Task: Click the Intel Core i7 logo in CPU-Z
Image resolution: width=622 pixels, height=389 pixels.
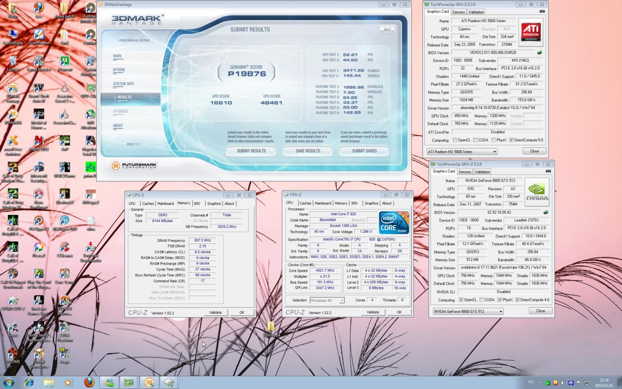Action: tap(394, 223)
